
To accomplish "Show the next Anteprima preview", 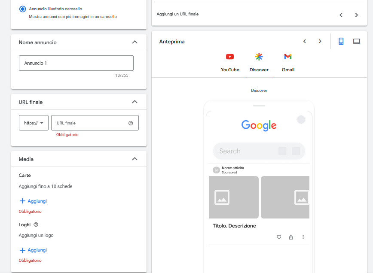I will 320,41.
